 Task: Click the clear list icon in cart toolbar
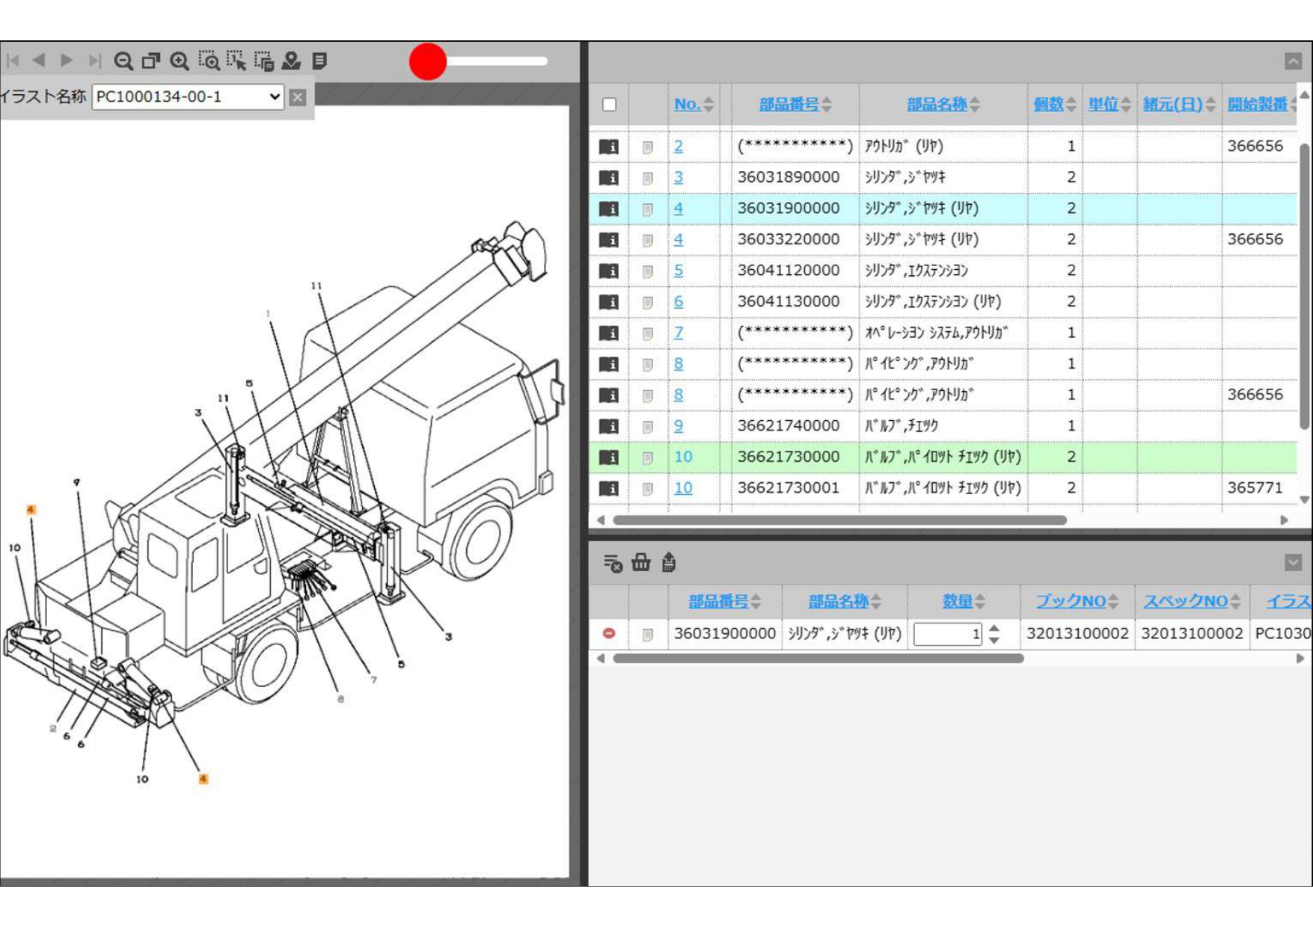click(x=613, y=563)
